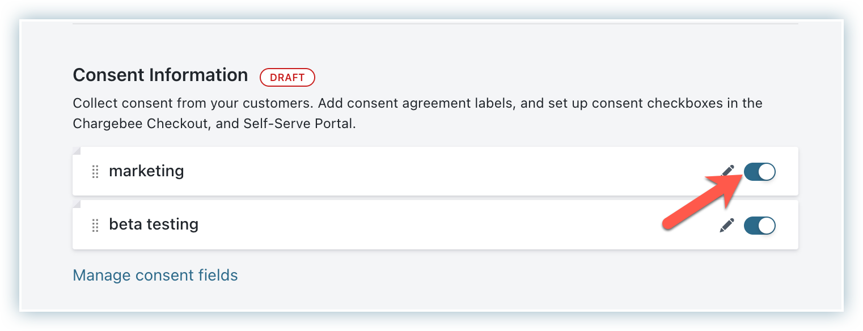Click the "Collect consent from your customers" sentence
The width and height of the screenshot is (863, 331).
click(x=193, y=104)
